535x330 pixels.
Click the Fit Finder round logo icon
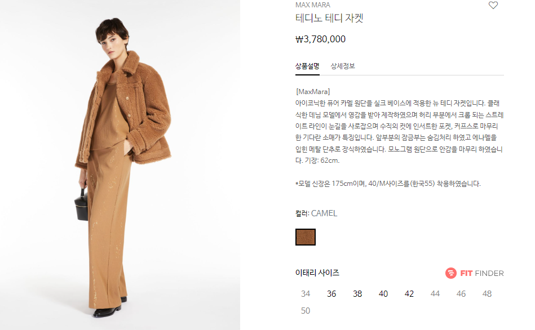[x=451, y=273]
